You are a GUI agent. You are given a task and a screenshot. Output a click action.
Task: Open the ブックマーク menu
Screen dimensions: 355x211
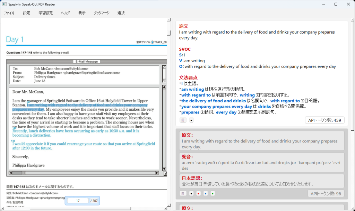(101, 13)
